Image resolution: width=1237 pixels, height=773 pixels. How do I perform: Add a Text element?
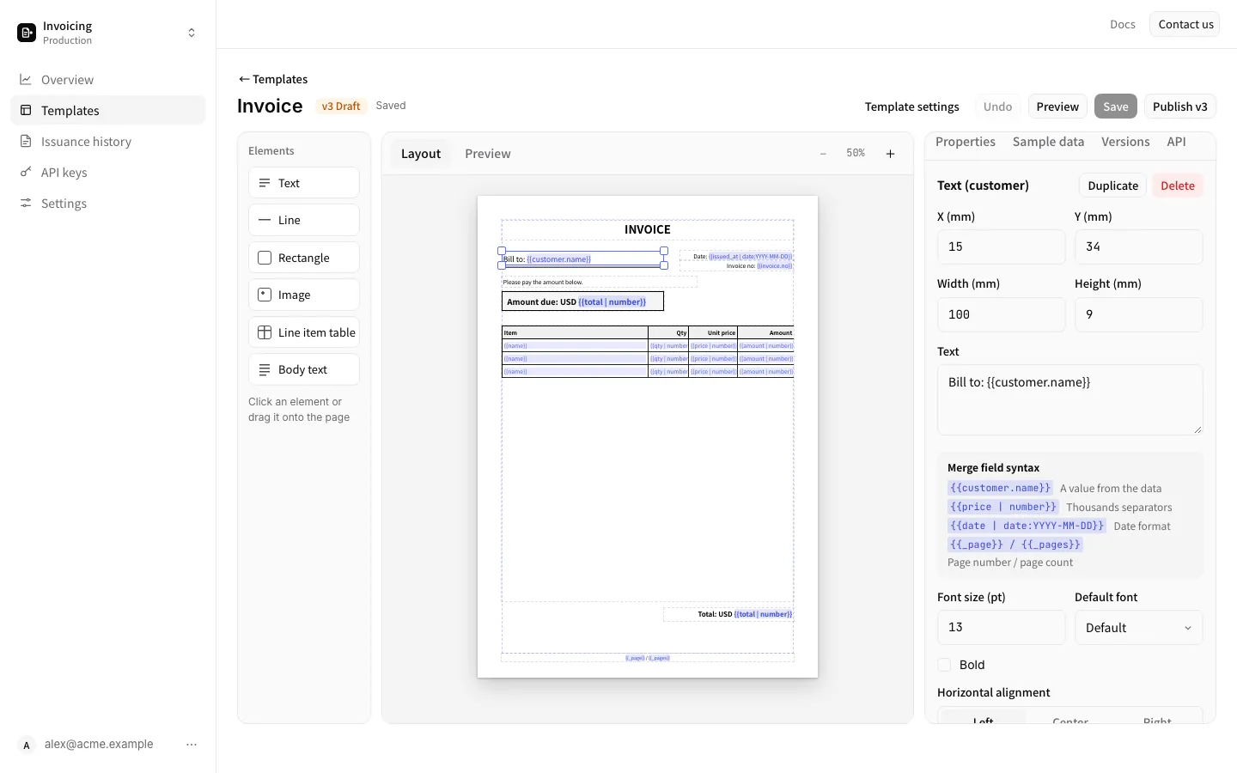point(304,183)
